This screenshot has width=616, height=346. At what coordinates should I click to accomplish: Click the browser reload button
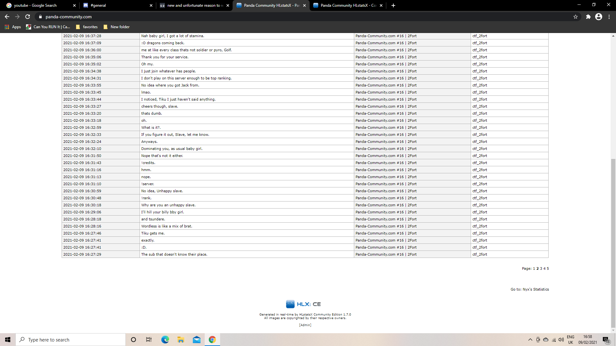(x=28, y=17)
